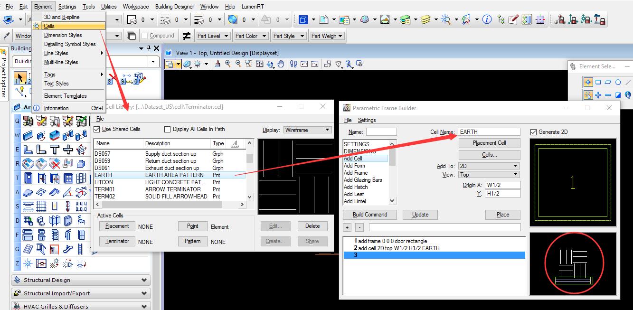
Task: Select LITCON in the cell list
Action: point(170,182)
